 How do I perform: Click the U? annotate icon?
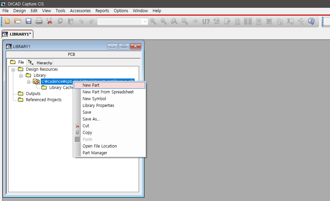point(206,21)
